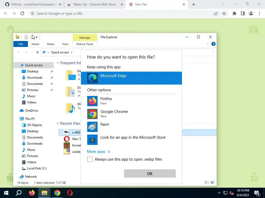
Task: Look for an app in the Microsoft Store
Action: coord(131,139)
